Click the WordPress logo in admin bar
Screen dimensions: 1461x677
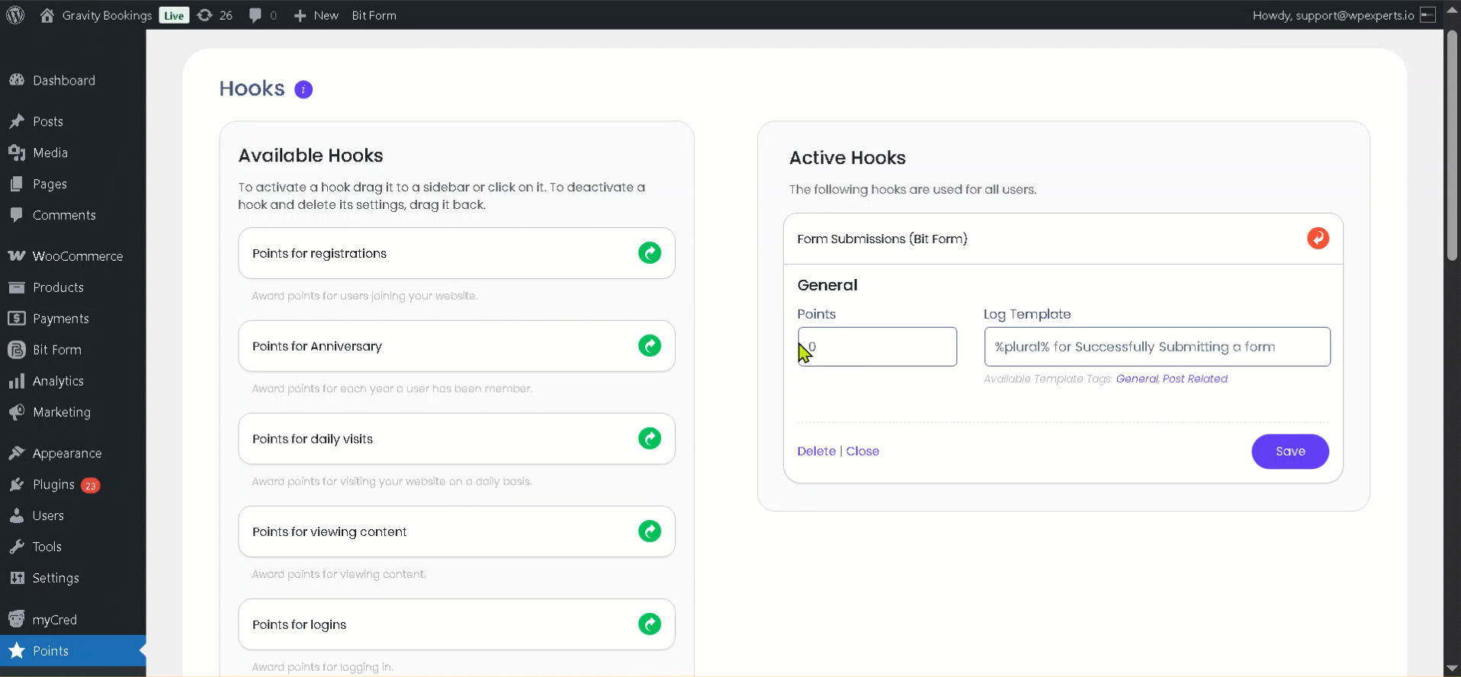pyautogui.click(x=15, y=15)
